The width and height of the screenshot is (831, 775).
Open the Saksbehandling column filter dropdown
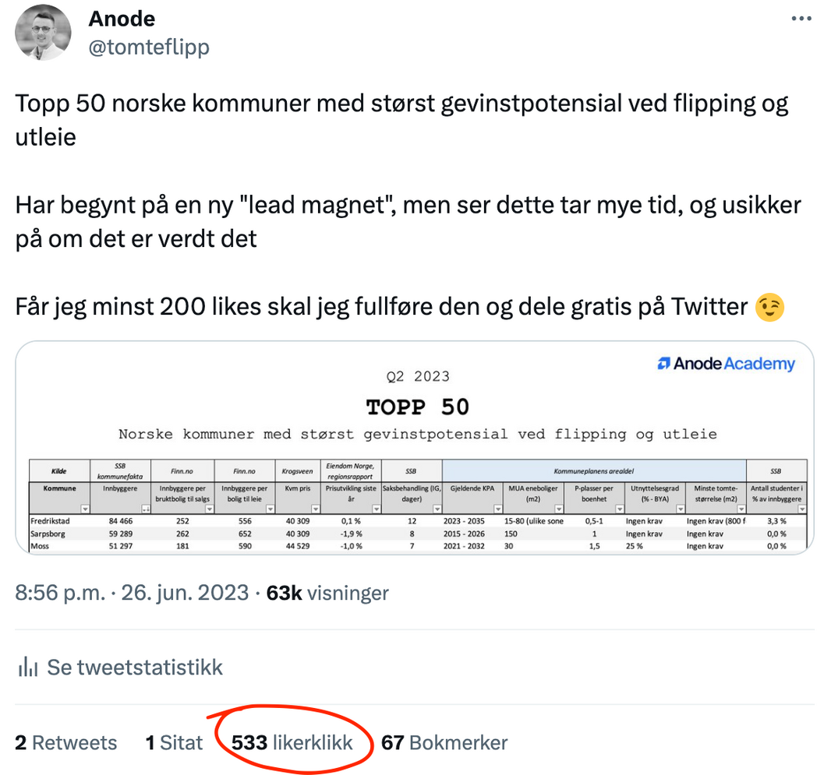(437, 509)
